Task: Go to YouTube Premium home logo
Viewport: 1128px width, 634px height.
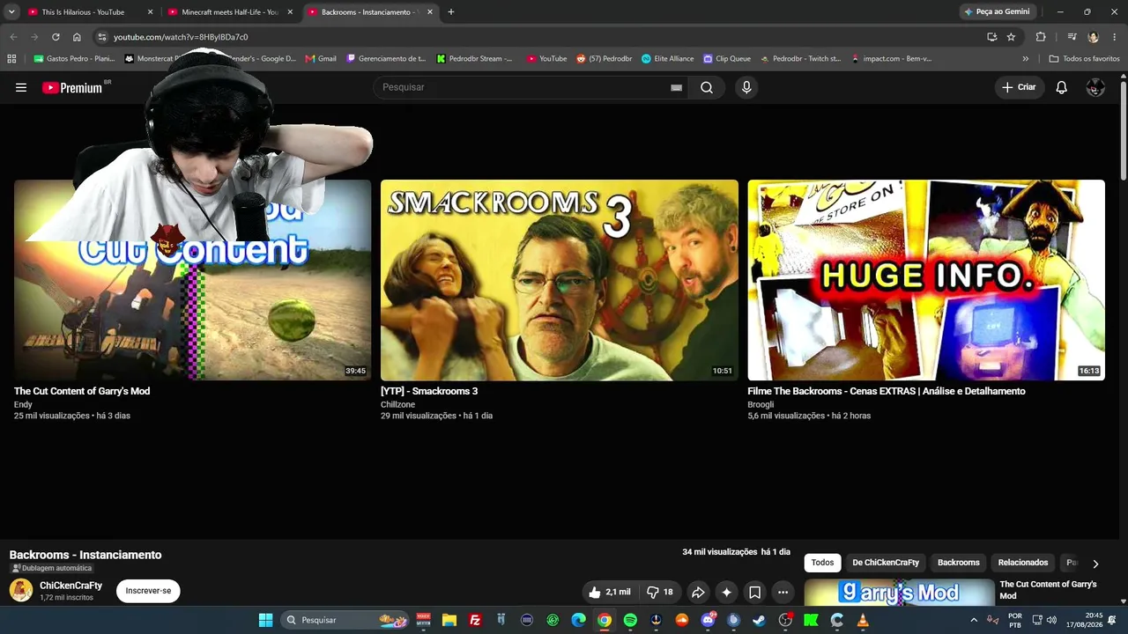Action: [x=72, y=87]
